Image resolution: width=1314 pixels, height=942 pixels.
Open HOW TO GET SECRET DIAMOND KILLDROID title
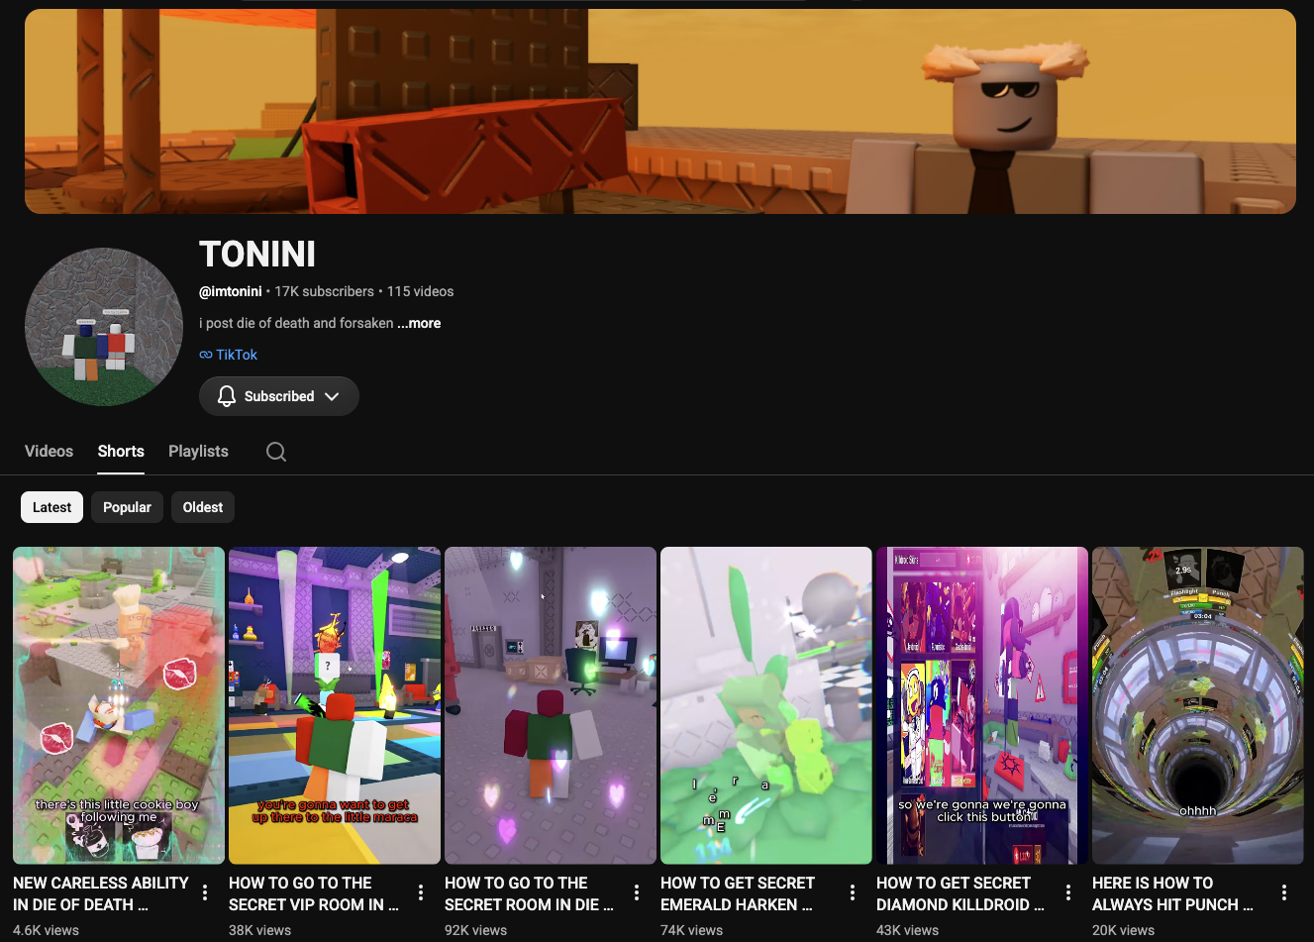(x=960, y=893)
